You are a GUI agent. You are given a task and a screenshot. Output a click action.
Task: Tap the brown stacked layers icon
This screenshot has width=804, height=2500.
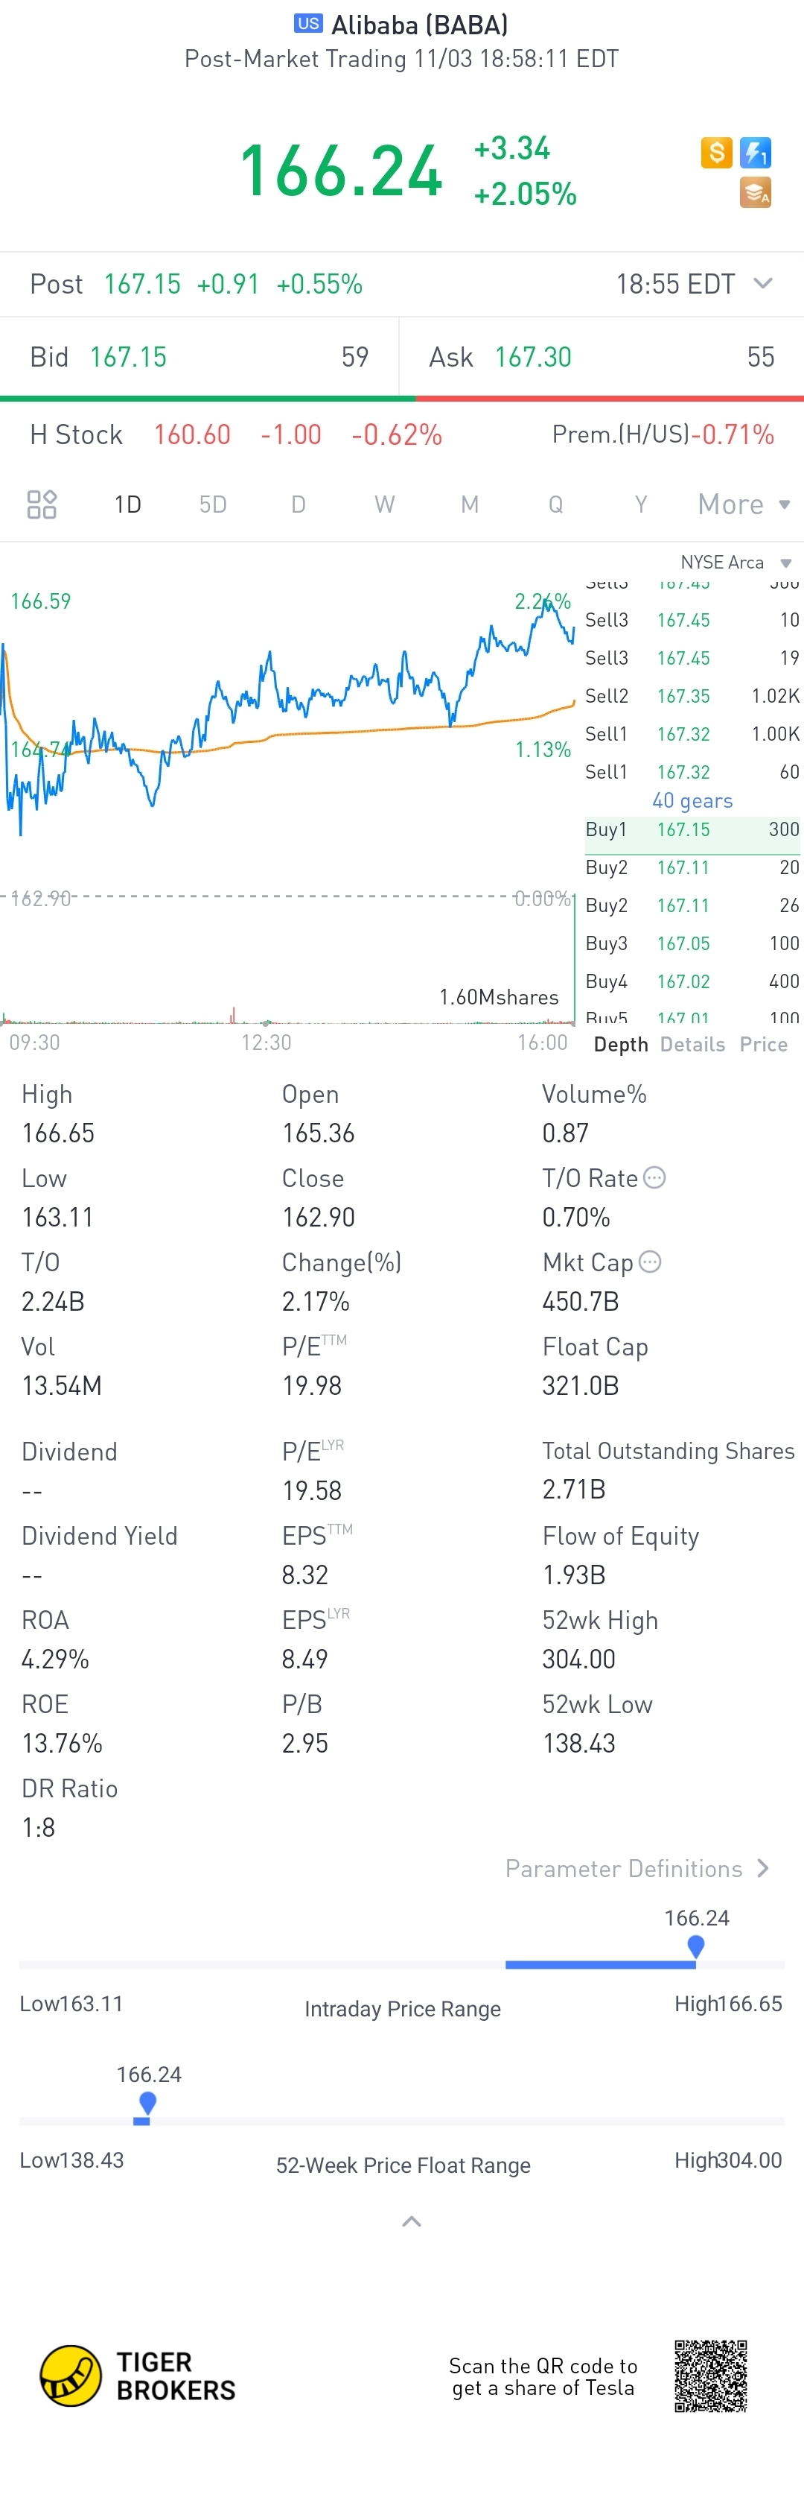[x=756, y=193]
